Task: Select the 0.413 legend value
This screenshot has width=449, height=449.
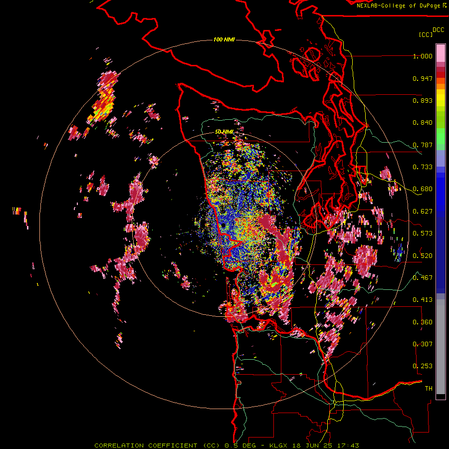Action: [x=423, y=300]
